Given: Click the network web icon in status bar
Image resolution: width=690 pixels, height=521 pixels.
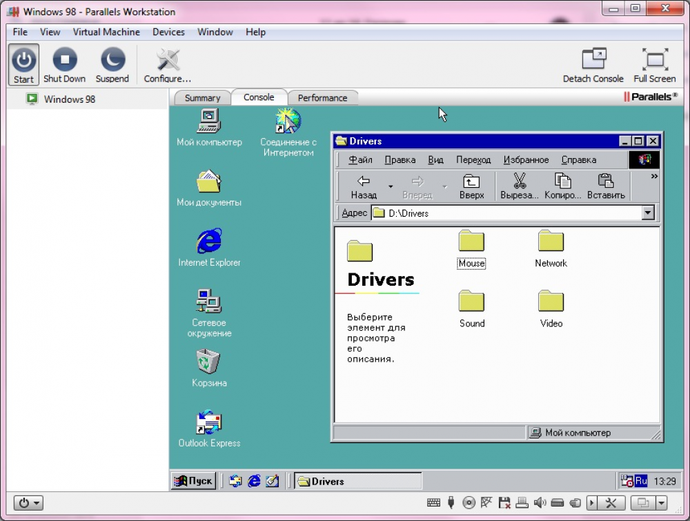Looking at the screenshot, I should coord(486,502).
